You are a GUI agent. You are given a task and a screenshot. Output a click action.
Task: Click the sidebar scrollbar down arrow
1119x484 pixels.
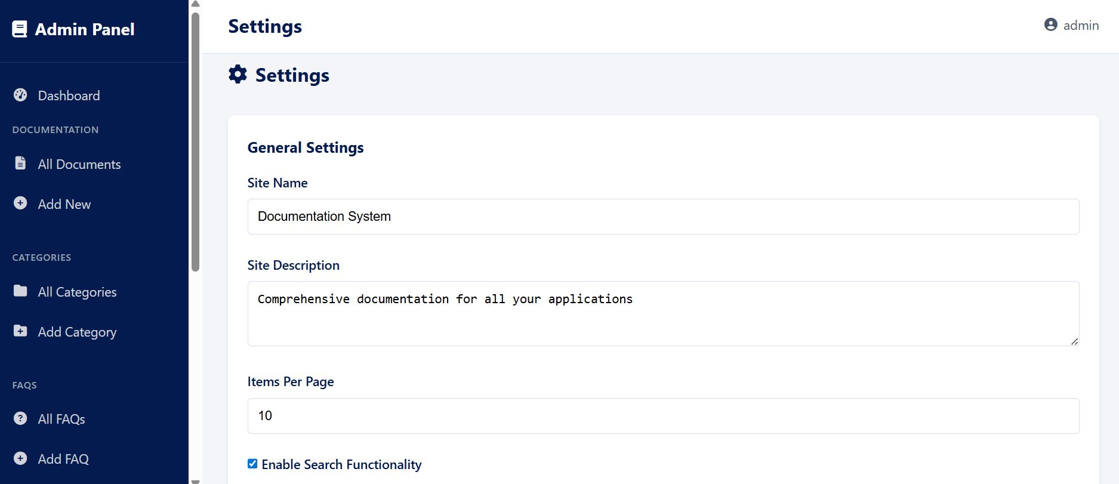click(195, 480)
